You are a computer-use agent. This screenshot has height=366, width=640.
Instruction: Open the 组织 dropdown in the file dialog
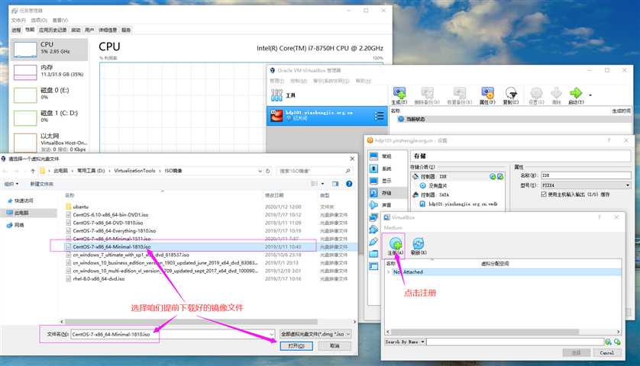pyautogui.click(x=11, y=184)
